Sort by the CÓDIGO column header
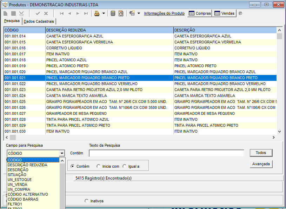The image size is (286, 209). pyautogui.click(x=25, y=30)
